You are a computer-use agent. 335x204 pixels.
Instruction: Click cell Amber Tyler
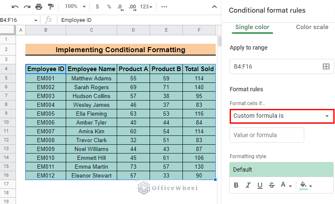click(x=91, y=122)
